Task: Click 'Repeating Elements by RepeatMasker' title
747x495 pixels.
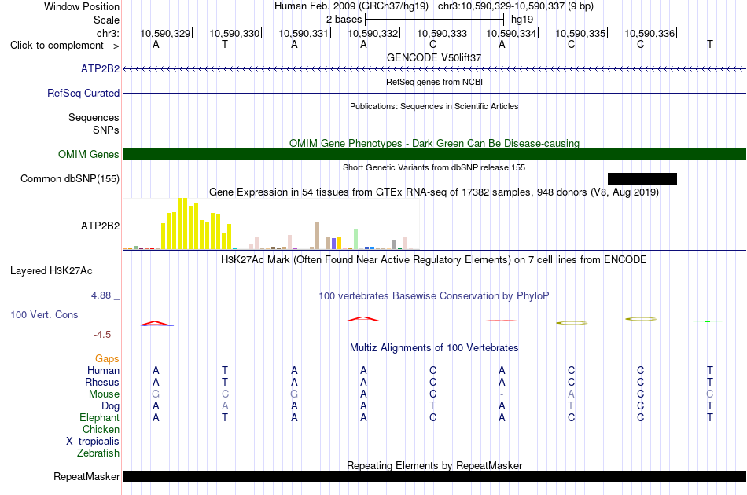Action: point(435,465)
